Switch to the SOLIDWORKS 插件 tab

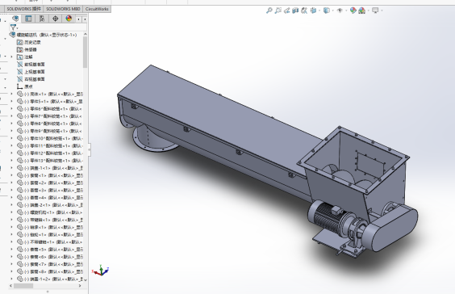pos(23,9)
